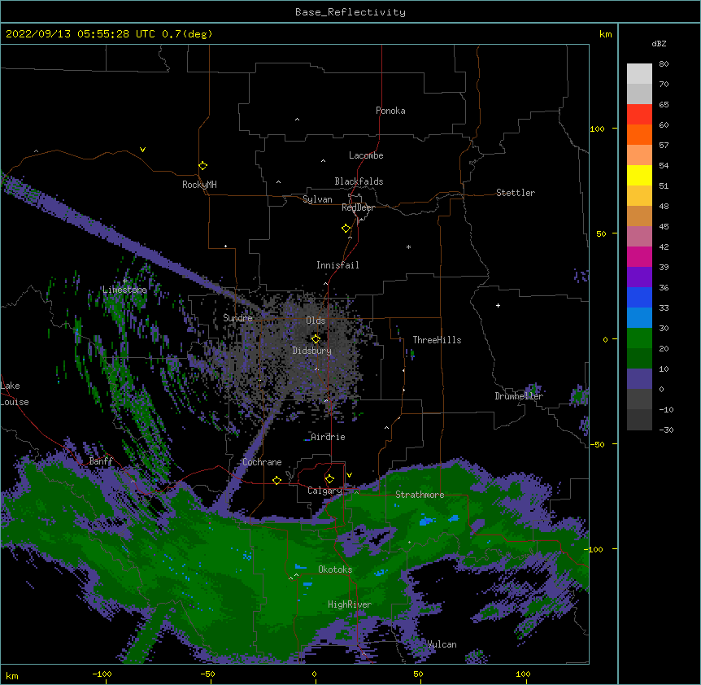Click the yellow marker south of Cochrane
This screenshot has width=701, height=685.
276,480
